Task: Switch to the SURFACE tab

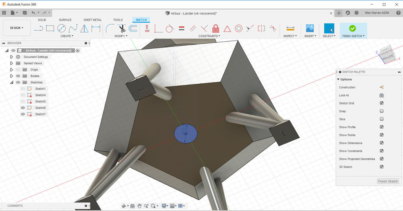Action: pyautogui.click(x=65, y=20)
